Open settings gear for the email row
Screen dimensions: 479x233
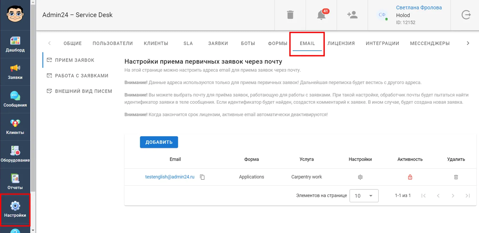360,177
